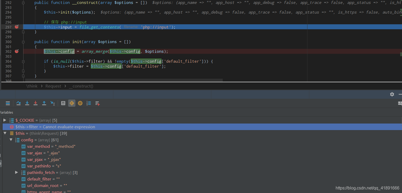Click the red error icon beside $this->filter
Screen dimensions: 402x193
[12, 127]
